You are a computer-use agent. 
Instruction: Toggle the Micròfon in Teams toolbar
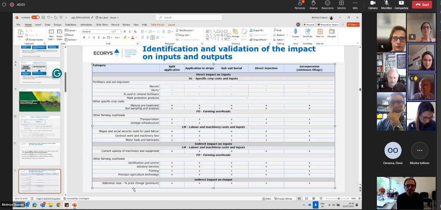(x=387, y=5)
